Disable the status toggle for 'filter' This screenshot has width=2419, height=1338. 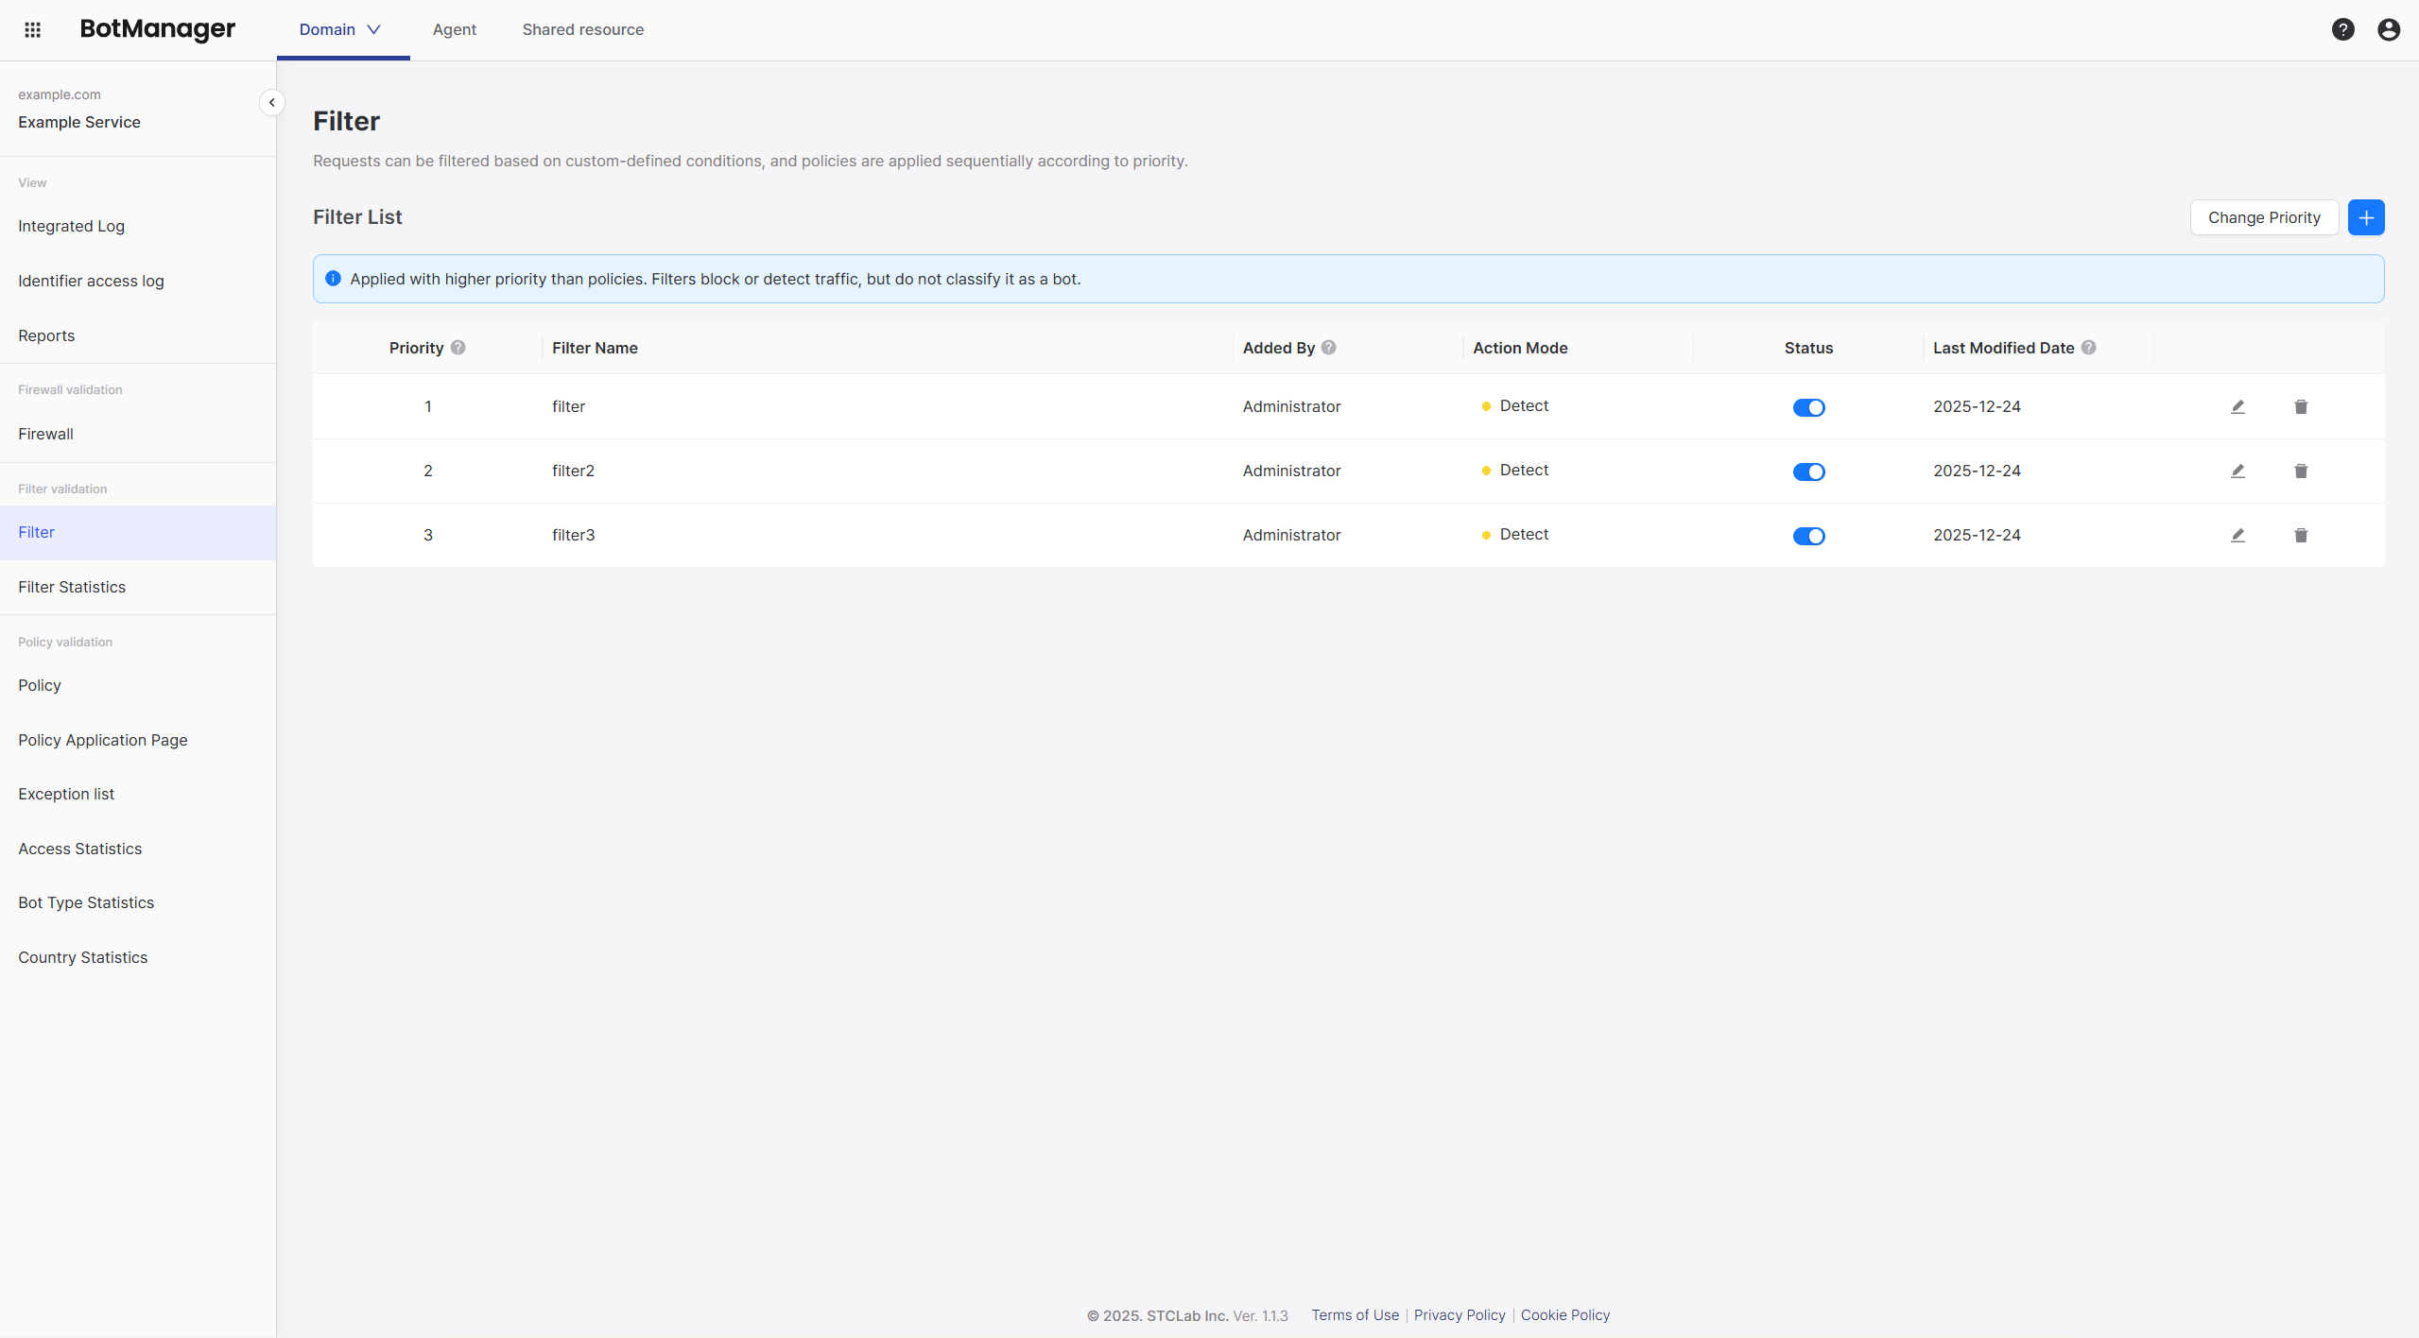point(1808,407)
